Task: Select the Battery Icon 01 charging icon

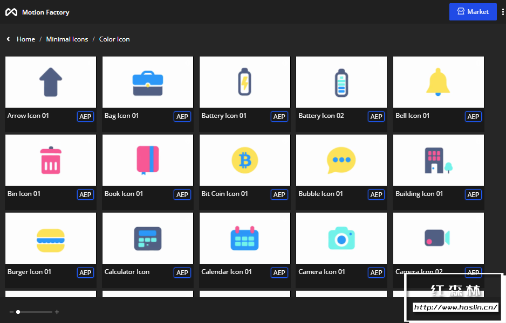Action: [x=245, y=82]
